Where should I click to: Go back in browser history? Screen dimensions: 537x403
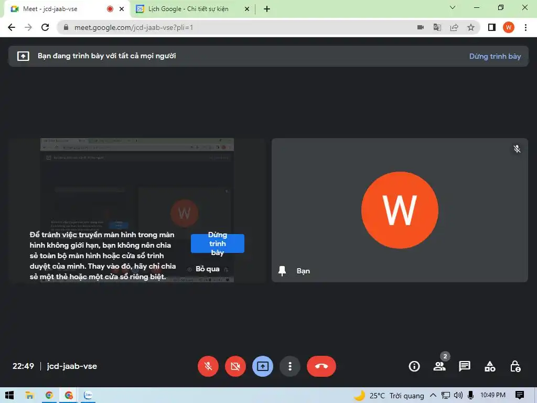pyautogui.click(x=12, y=27)
